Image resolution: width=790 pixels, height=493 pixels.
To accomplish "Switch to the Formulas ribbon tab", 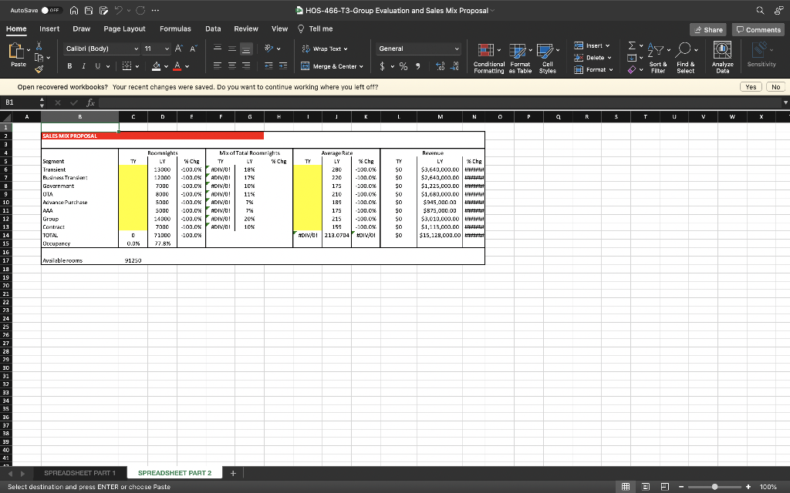I will pos(175,28).
